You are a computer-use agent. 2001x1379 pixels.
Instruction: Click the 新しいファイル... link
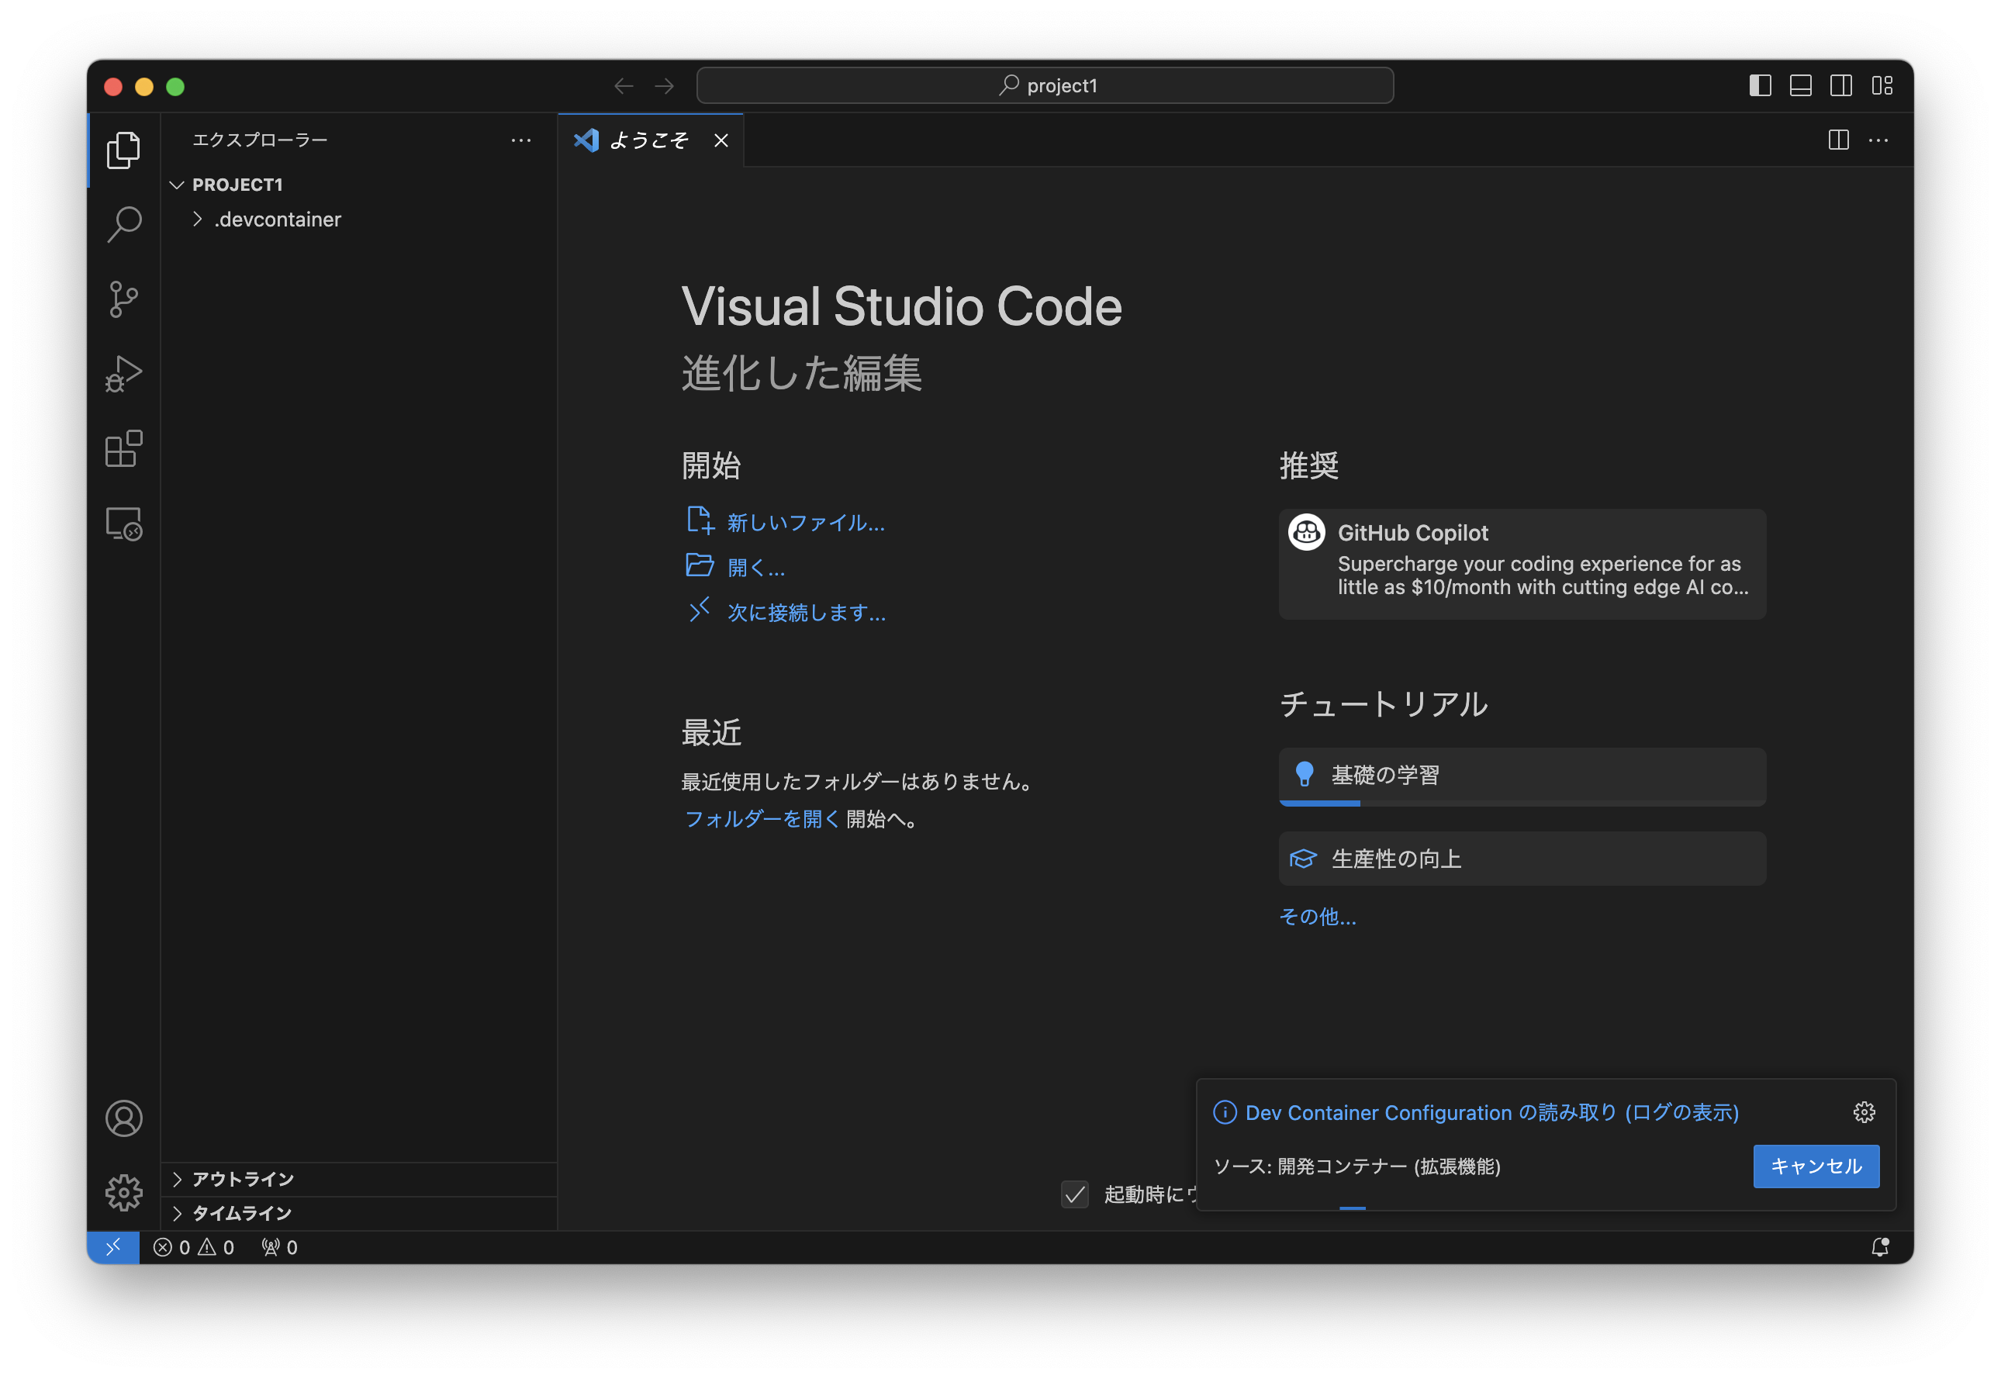[805, 522]
